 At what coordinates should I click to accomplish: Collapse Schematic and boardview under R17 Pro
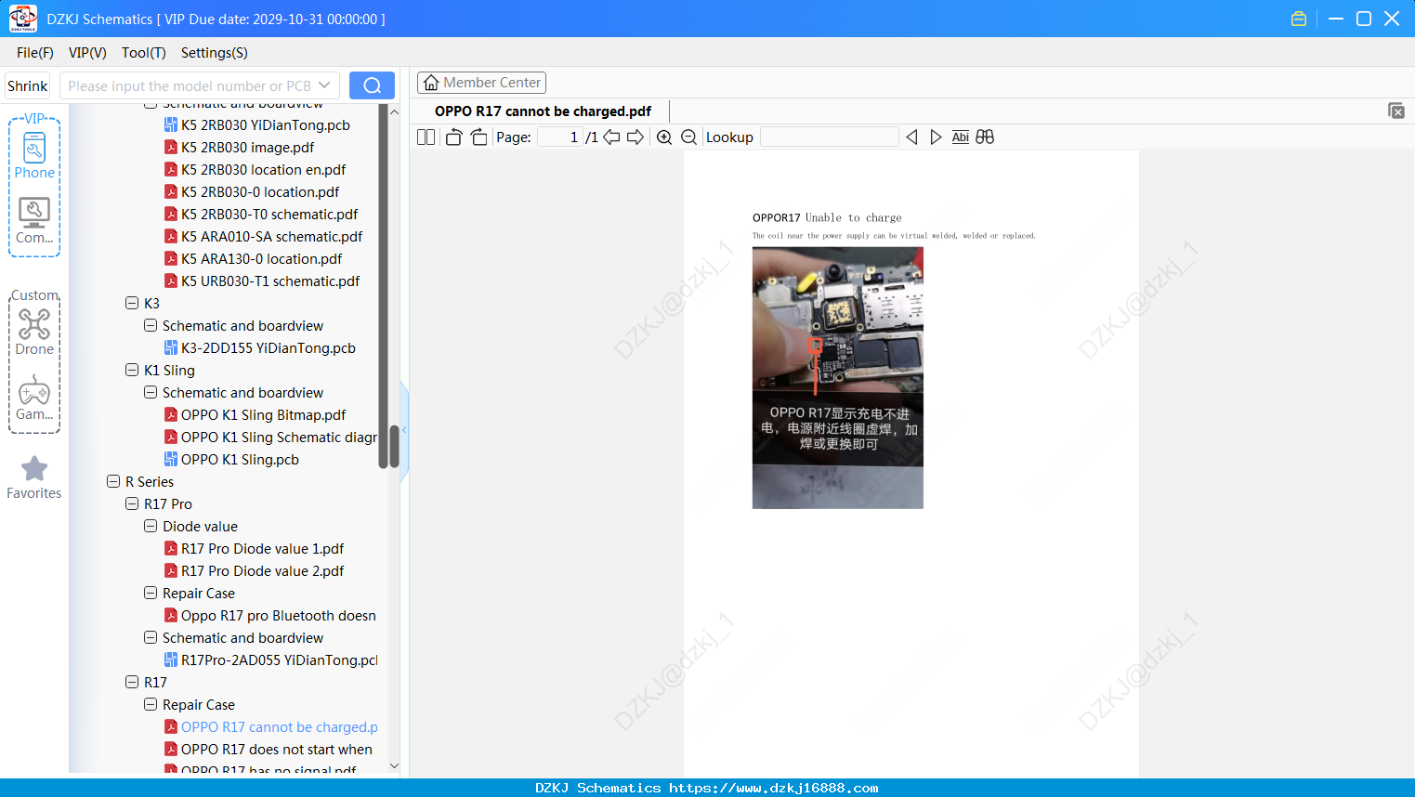point(151,637)
